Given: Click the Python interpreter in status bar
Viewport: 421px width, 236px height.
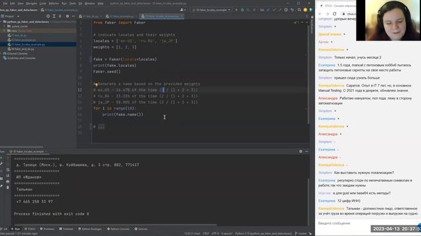Looking at the screenshot, I should click(x=263, y=233).
